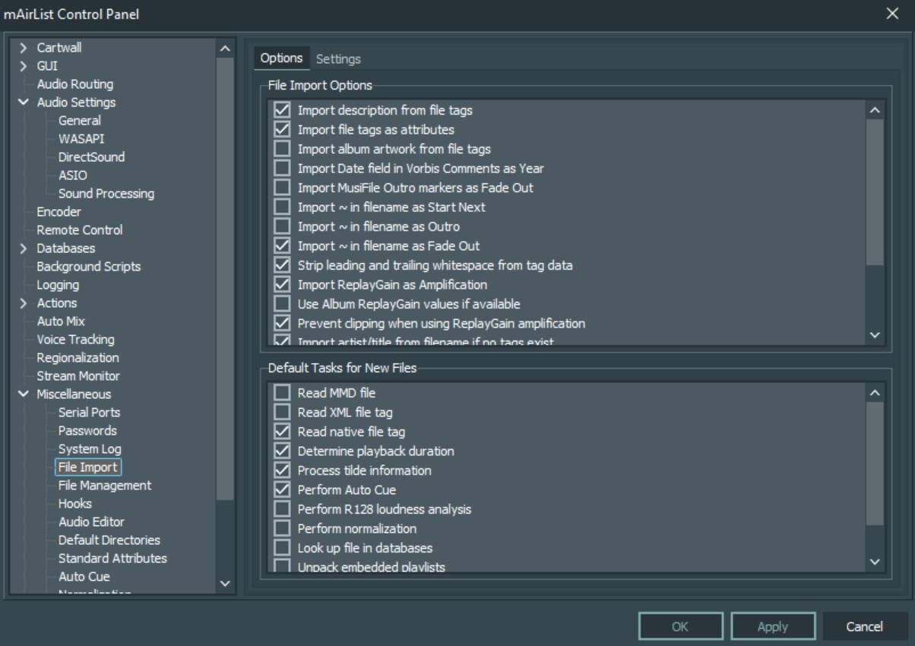
Task: Select WASAPI under Audio Settings
Action: pyautogui.click(x=81, y=139)
